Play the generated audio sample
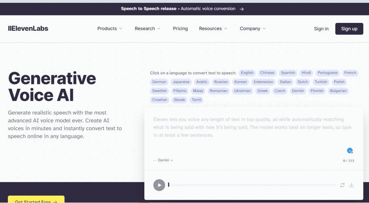This screenshot has width=369, height=203. click(159, 185)
